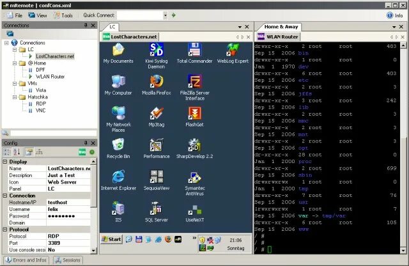Collapse the Connections root node
Viewport: 409px width, 266px height.
[x=6, y=43]
